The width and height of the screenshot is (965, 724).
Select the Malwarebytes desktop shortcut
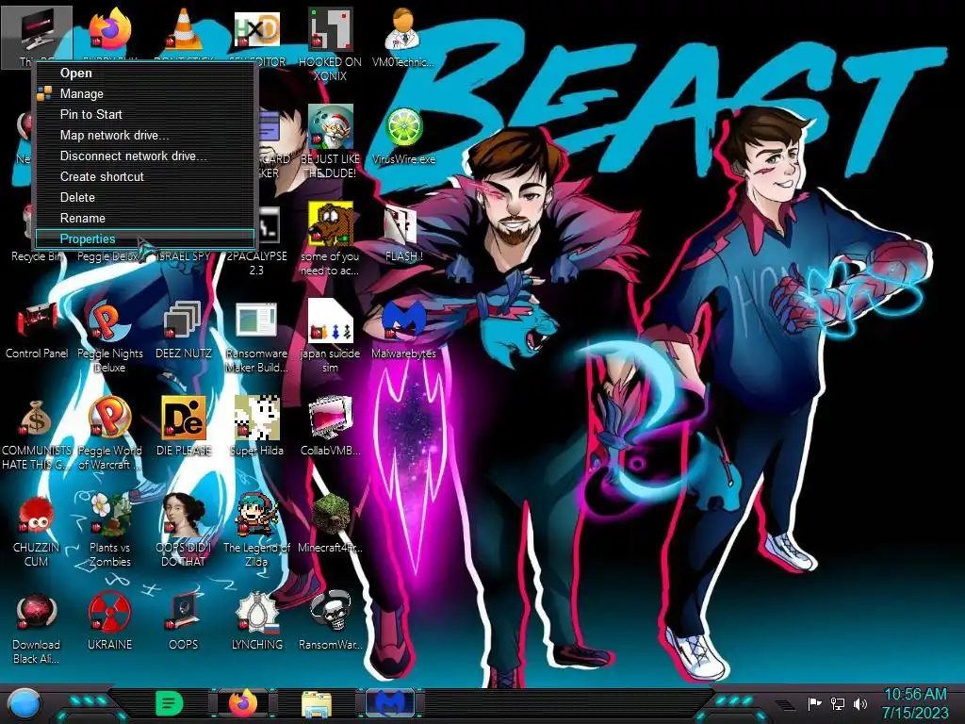(403, 321)
